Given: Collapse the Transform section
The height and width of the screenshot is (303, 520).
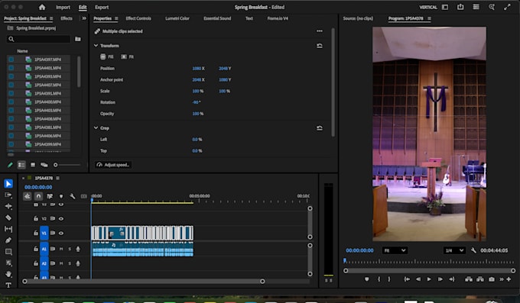Looking at the screenshot, I should coord(96,46).
